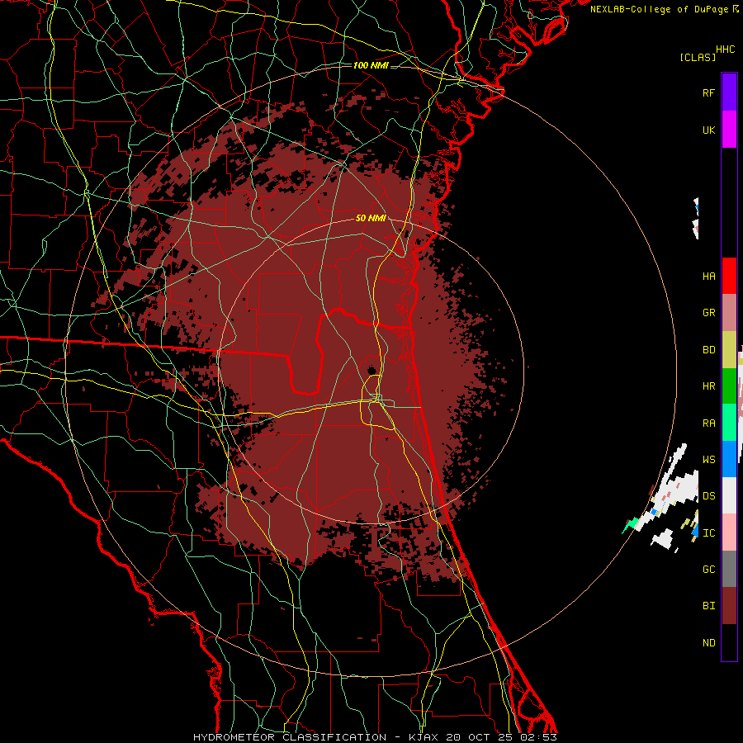Click the purple RF legend color swatch
This screenshot has height=743, width=743.
pyautogui.click(x=729, y=92)
